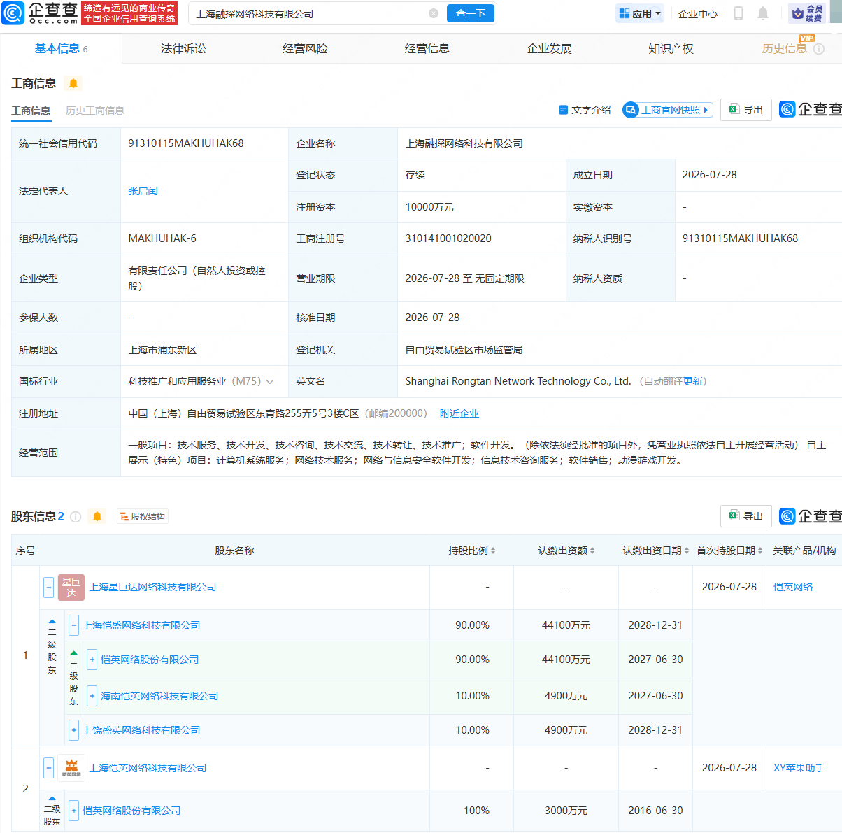Viewport: 842px width, 833px height.
Task: Open related product XY苹果助手 link
Action: pyautogui.click(x=799, y=768)
